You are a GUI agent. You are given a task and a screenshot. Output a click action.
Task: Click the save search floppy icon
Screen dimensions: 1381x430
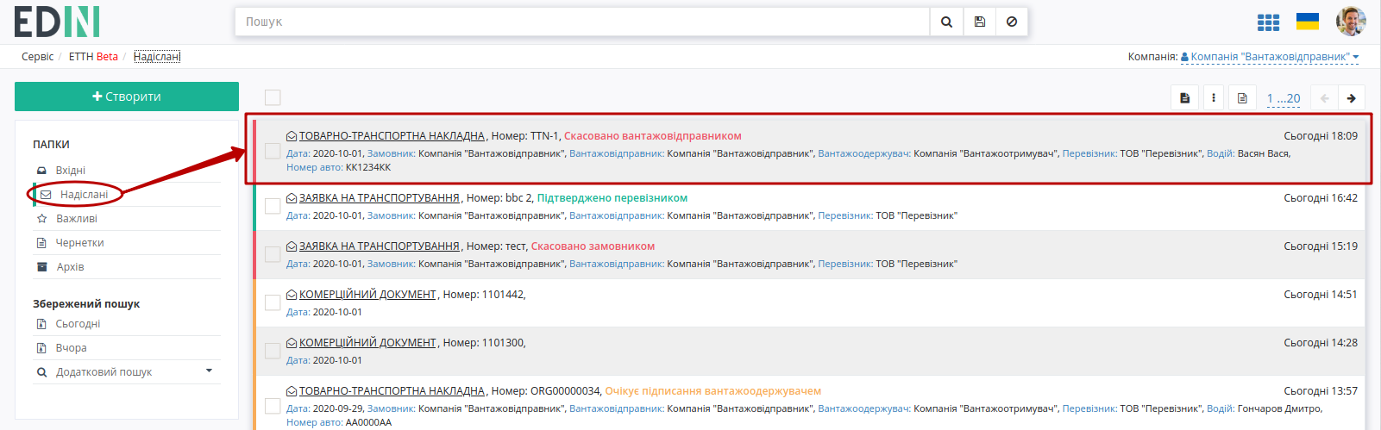click(979, 22)
